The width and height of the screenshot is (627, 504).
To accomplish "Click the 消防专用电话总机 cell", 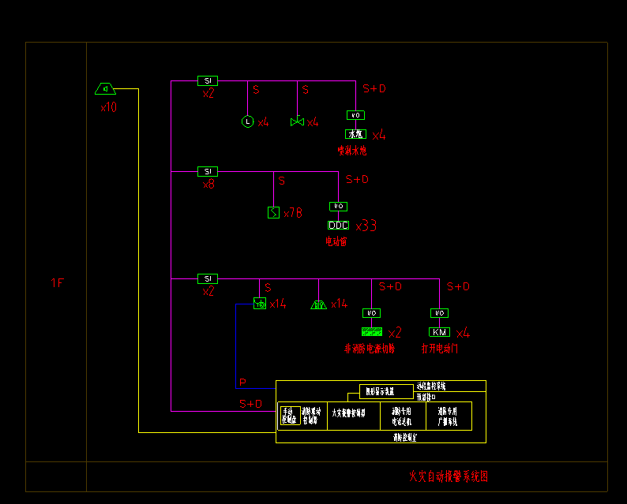I will pyautogui.click(x=403, y=416).
